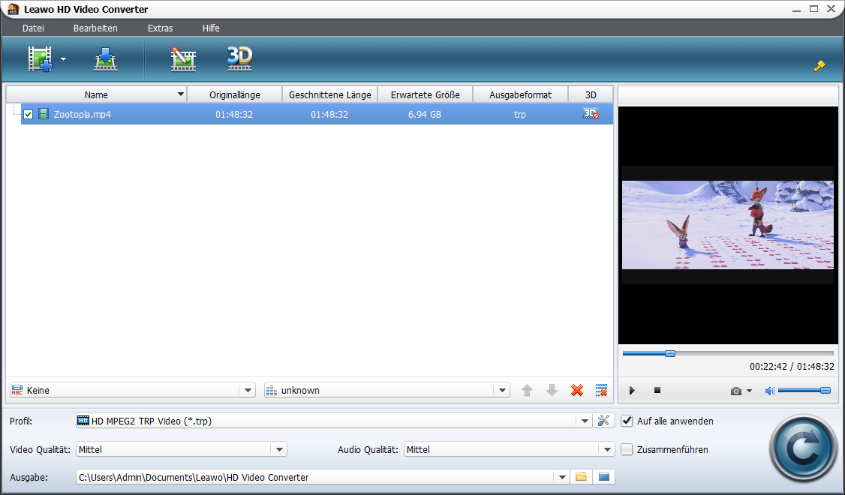
Task: Take a snapshot with camera icon
Action: pyautogui.click(x=735, y=391)
